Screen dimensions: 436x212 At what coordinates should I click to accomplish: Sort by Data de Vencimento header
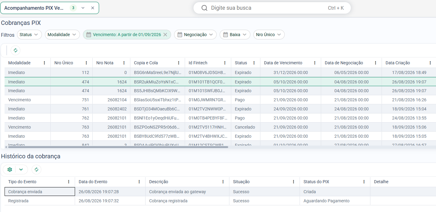[x=283, y=63]
